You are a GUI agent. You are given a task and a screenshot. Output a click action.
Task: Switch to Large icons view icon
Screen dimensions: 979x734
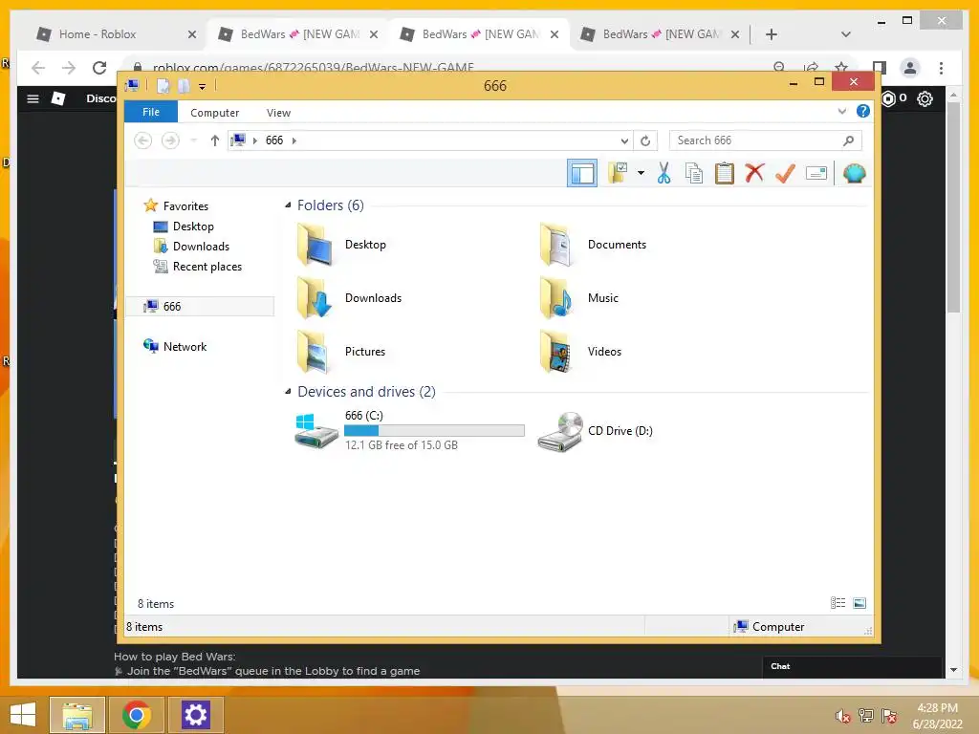[x=859, y=602]
